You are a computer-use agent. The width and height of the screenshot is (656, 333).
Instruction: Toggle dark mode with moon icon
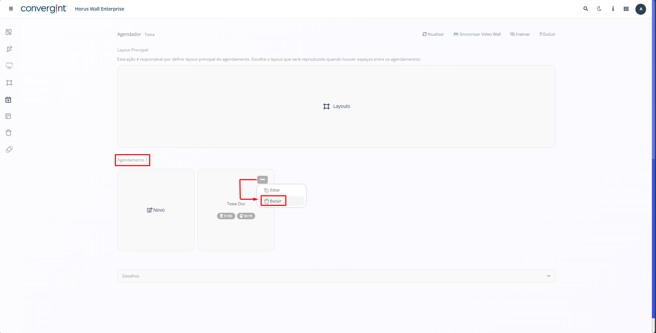pyautogui.click(x=599, y=9)
